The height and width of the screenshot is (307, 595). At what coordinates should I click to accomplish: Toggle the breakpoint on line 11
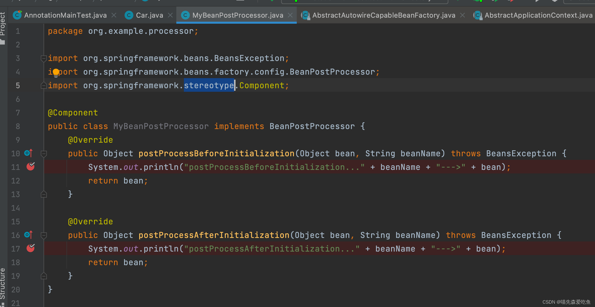(x=30, y=167)
